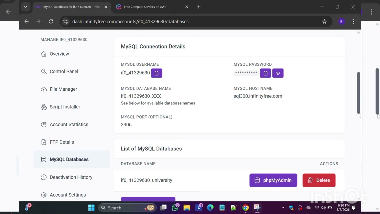Bookmark this page with the star
Viewport: 380px width, 214px height.
(x=324, y=21)
